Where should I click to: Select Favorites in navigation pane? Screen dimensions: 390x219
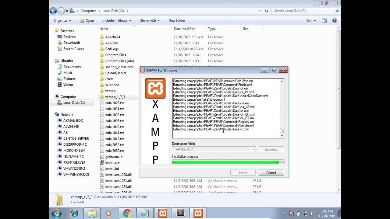pos(67,31)
